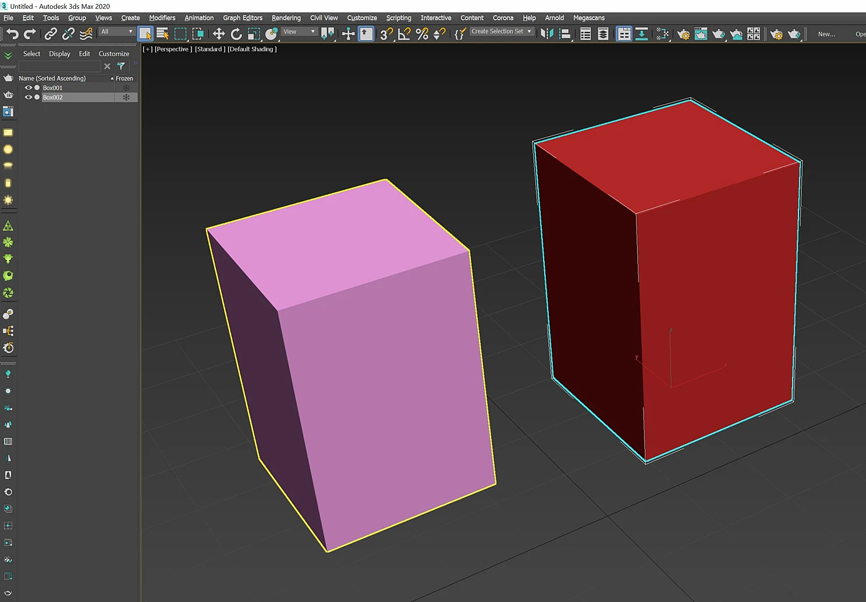This screenshot has height=602, width=866.
Task: Toggle the frozen snowflake for Box002
Action: point(126,97)
